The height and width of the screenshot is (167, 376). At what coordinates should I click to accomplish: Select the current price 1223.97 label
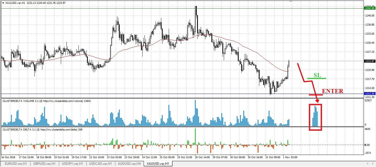[x=369, y=61]
